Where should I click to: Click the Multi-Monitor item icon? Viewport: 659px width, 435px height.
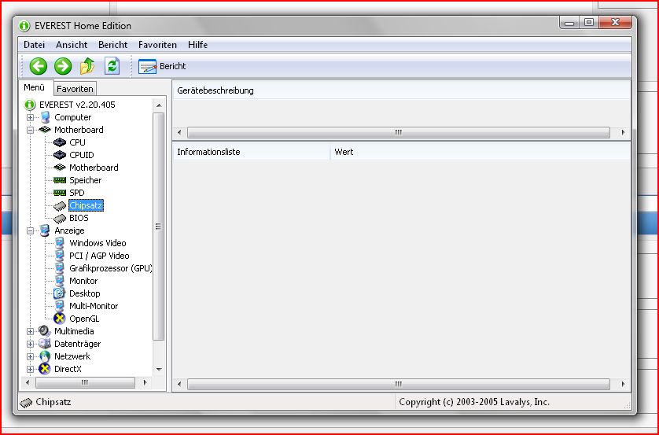[x=60, y=306]
